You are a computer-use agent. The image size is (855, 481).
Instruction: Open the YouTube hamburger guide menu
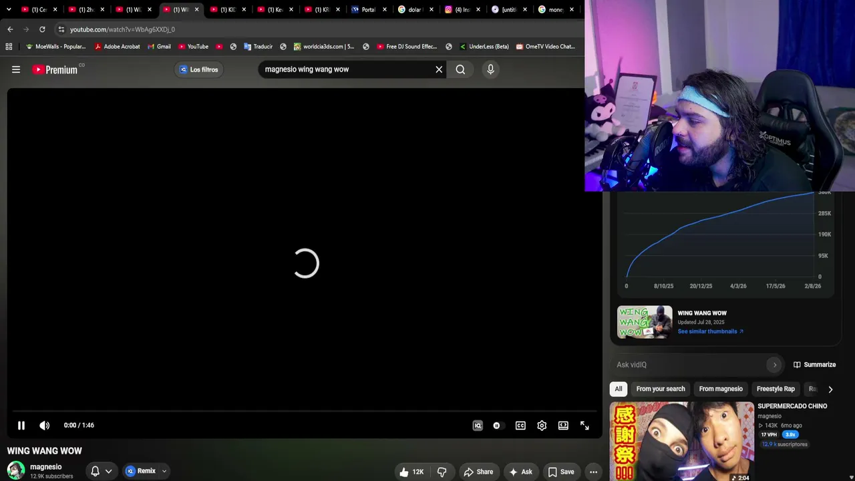coord(16,69)
